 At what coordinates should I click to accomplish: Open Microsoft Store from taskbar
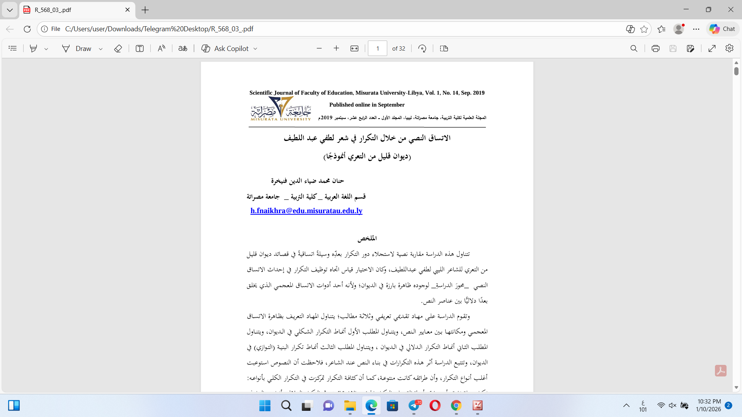click(x=393, y=405)
